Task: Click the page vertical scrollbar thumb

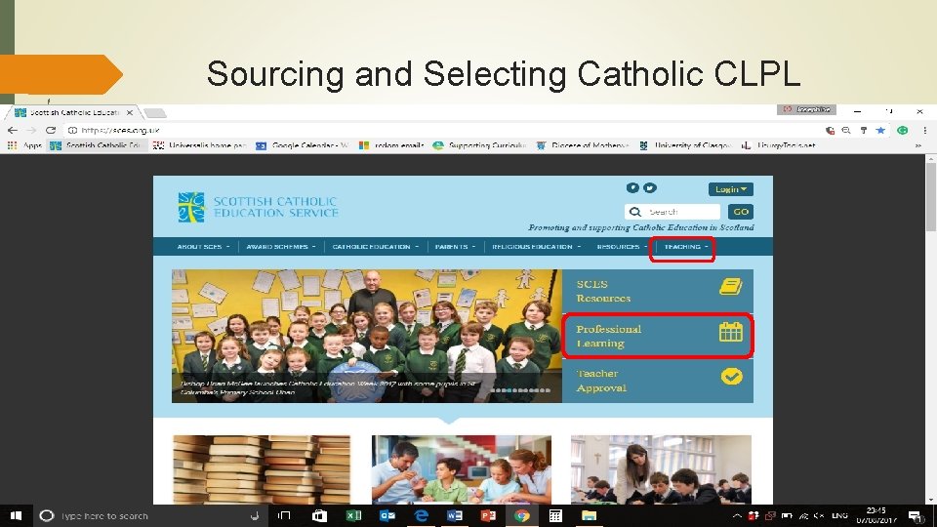Action: pos(930,197)
